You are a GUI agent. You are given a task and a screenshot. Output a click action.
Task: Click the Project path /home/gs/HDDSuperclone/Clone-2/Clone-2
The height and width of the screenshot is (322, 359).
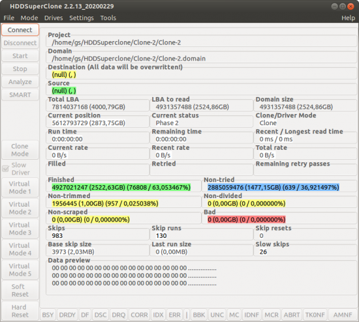pyautogui.click(x=116, y=42)
